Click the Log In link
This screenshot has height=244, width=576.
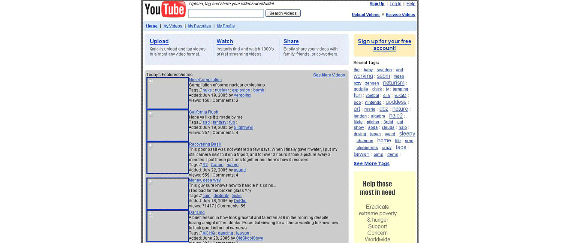[395, 4]
